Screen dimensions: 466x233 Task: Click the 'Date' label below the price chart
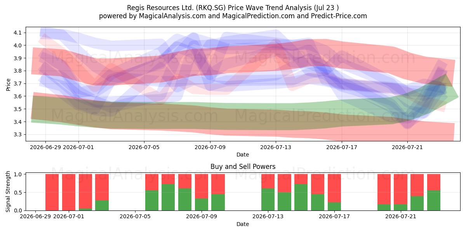pyautogui.click(x=243, y=155)
